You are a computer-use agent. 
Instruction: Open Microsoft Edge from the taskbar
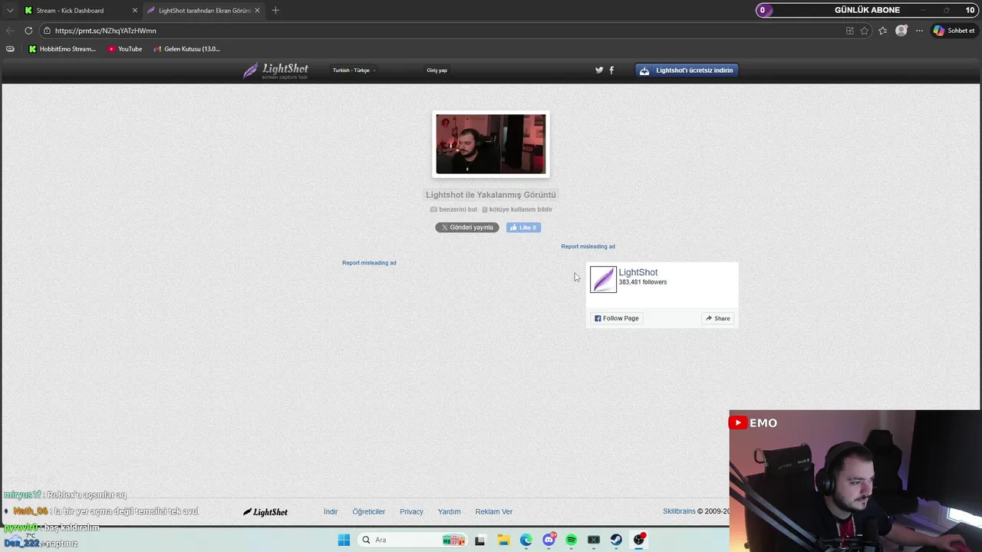pyautogui.click(x=526, y=540)
